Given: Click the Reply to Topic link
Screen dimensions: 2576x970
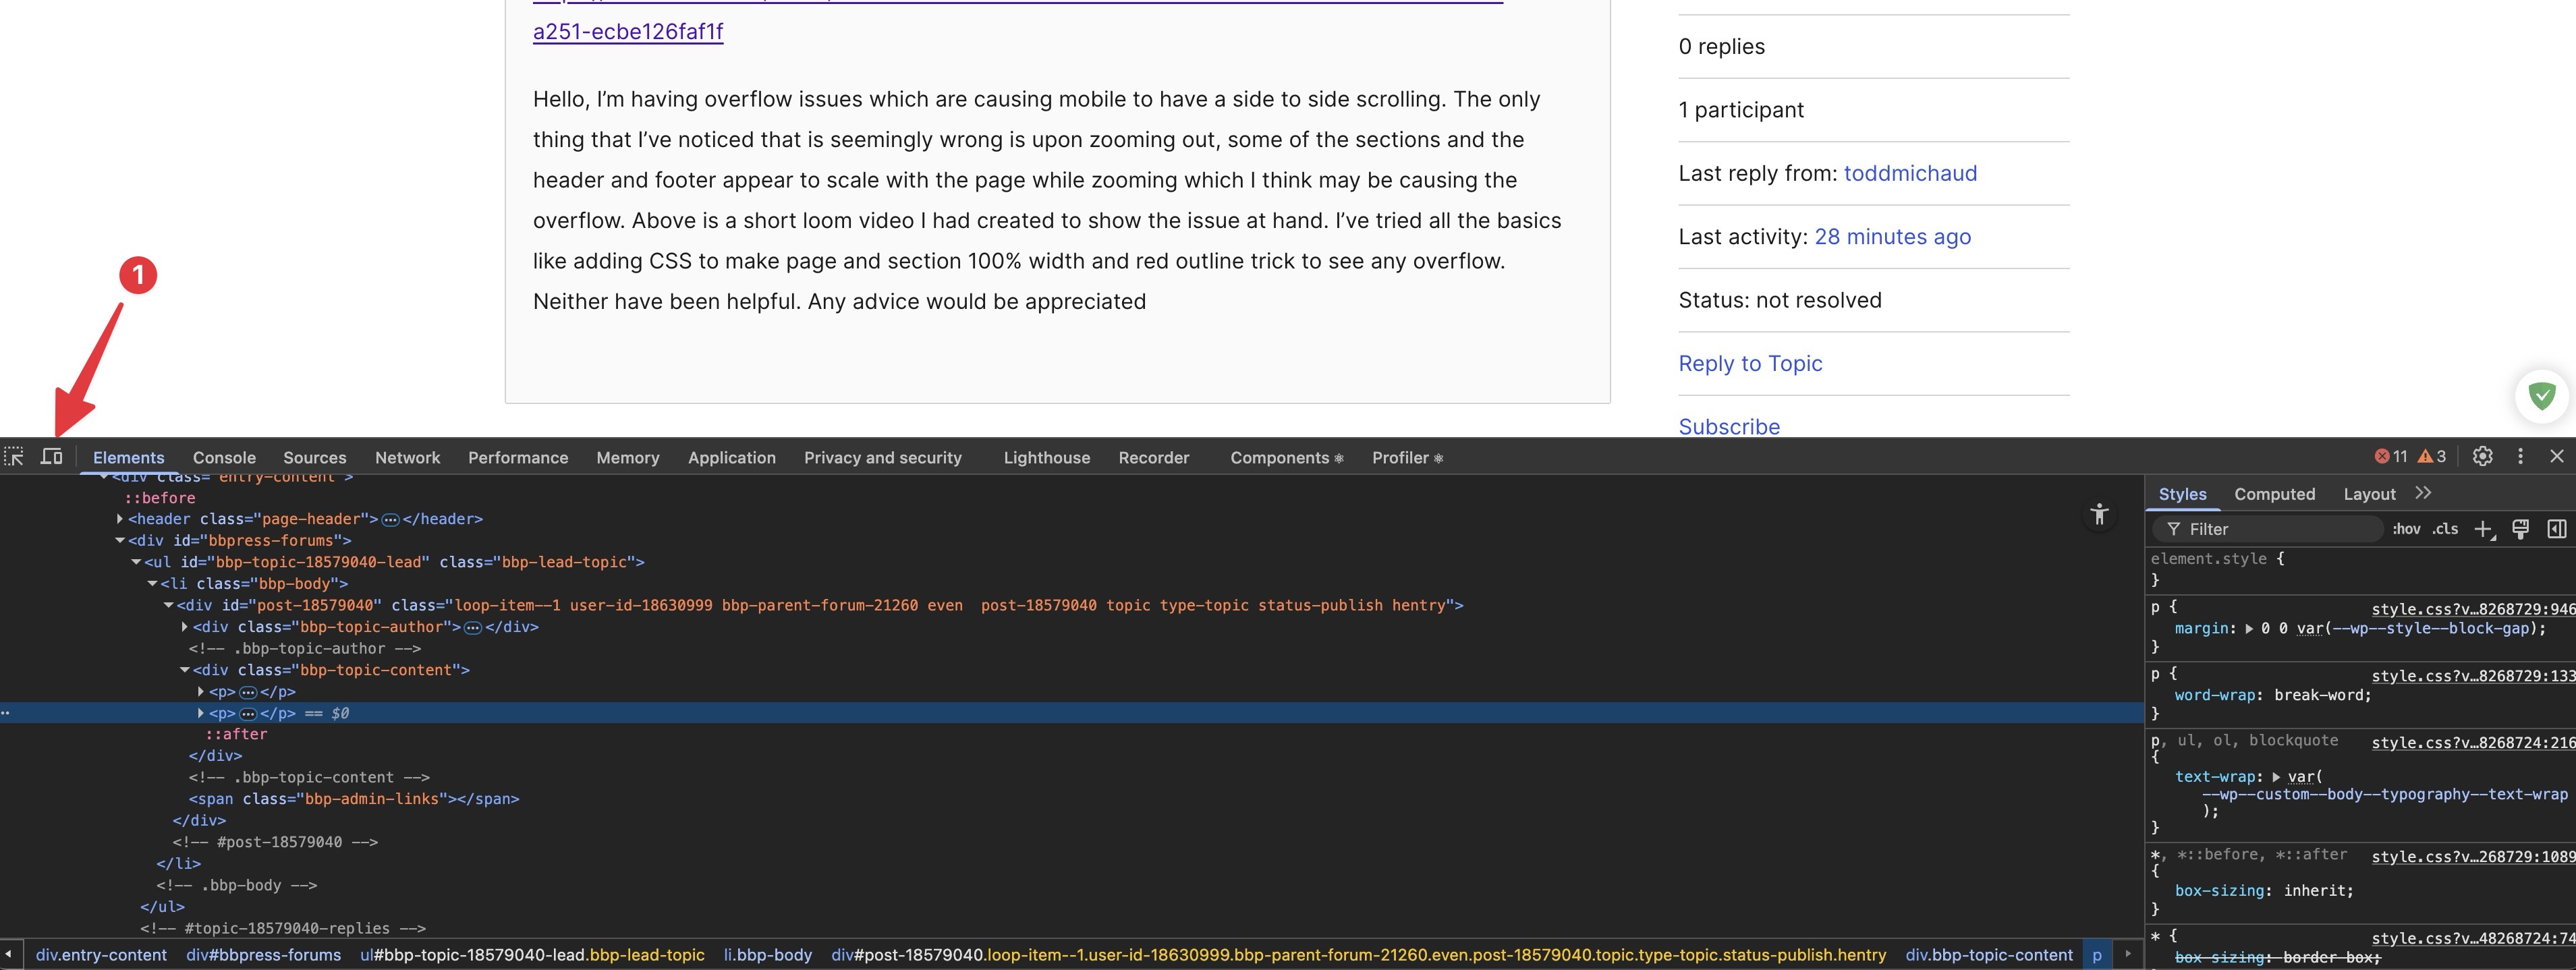Looking at the screenshot, I should [x=1750, y=364].
